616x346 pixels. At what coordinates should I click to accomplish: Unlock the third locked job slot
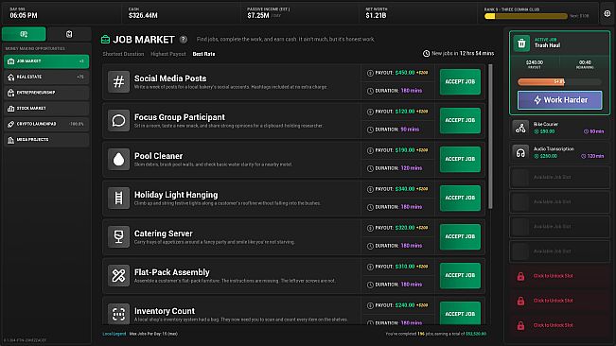point(560,325)
